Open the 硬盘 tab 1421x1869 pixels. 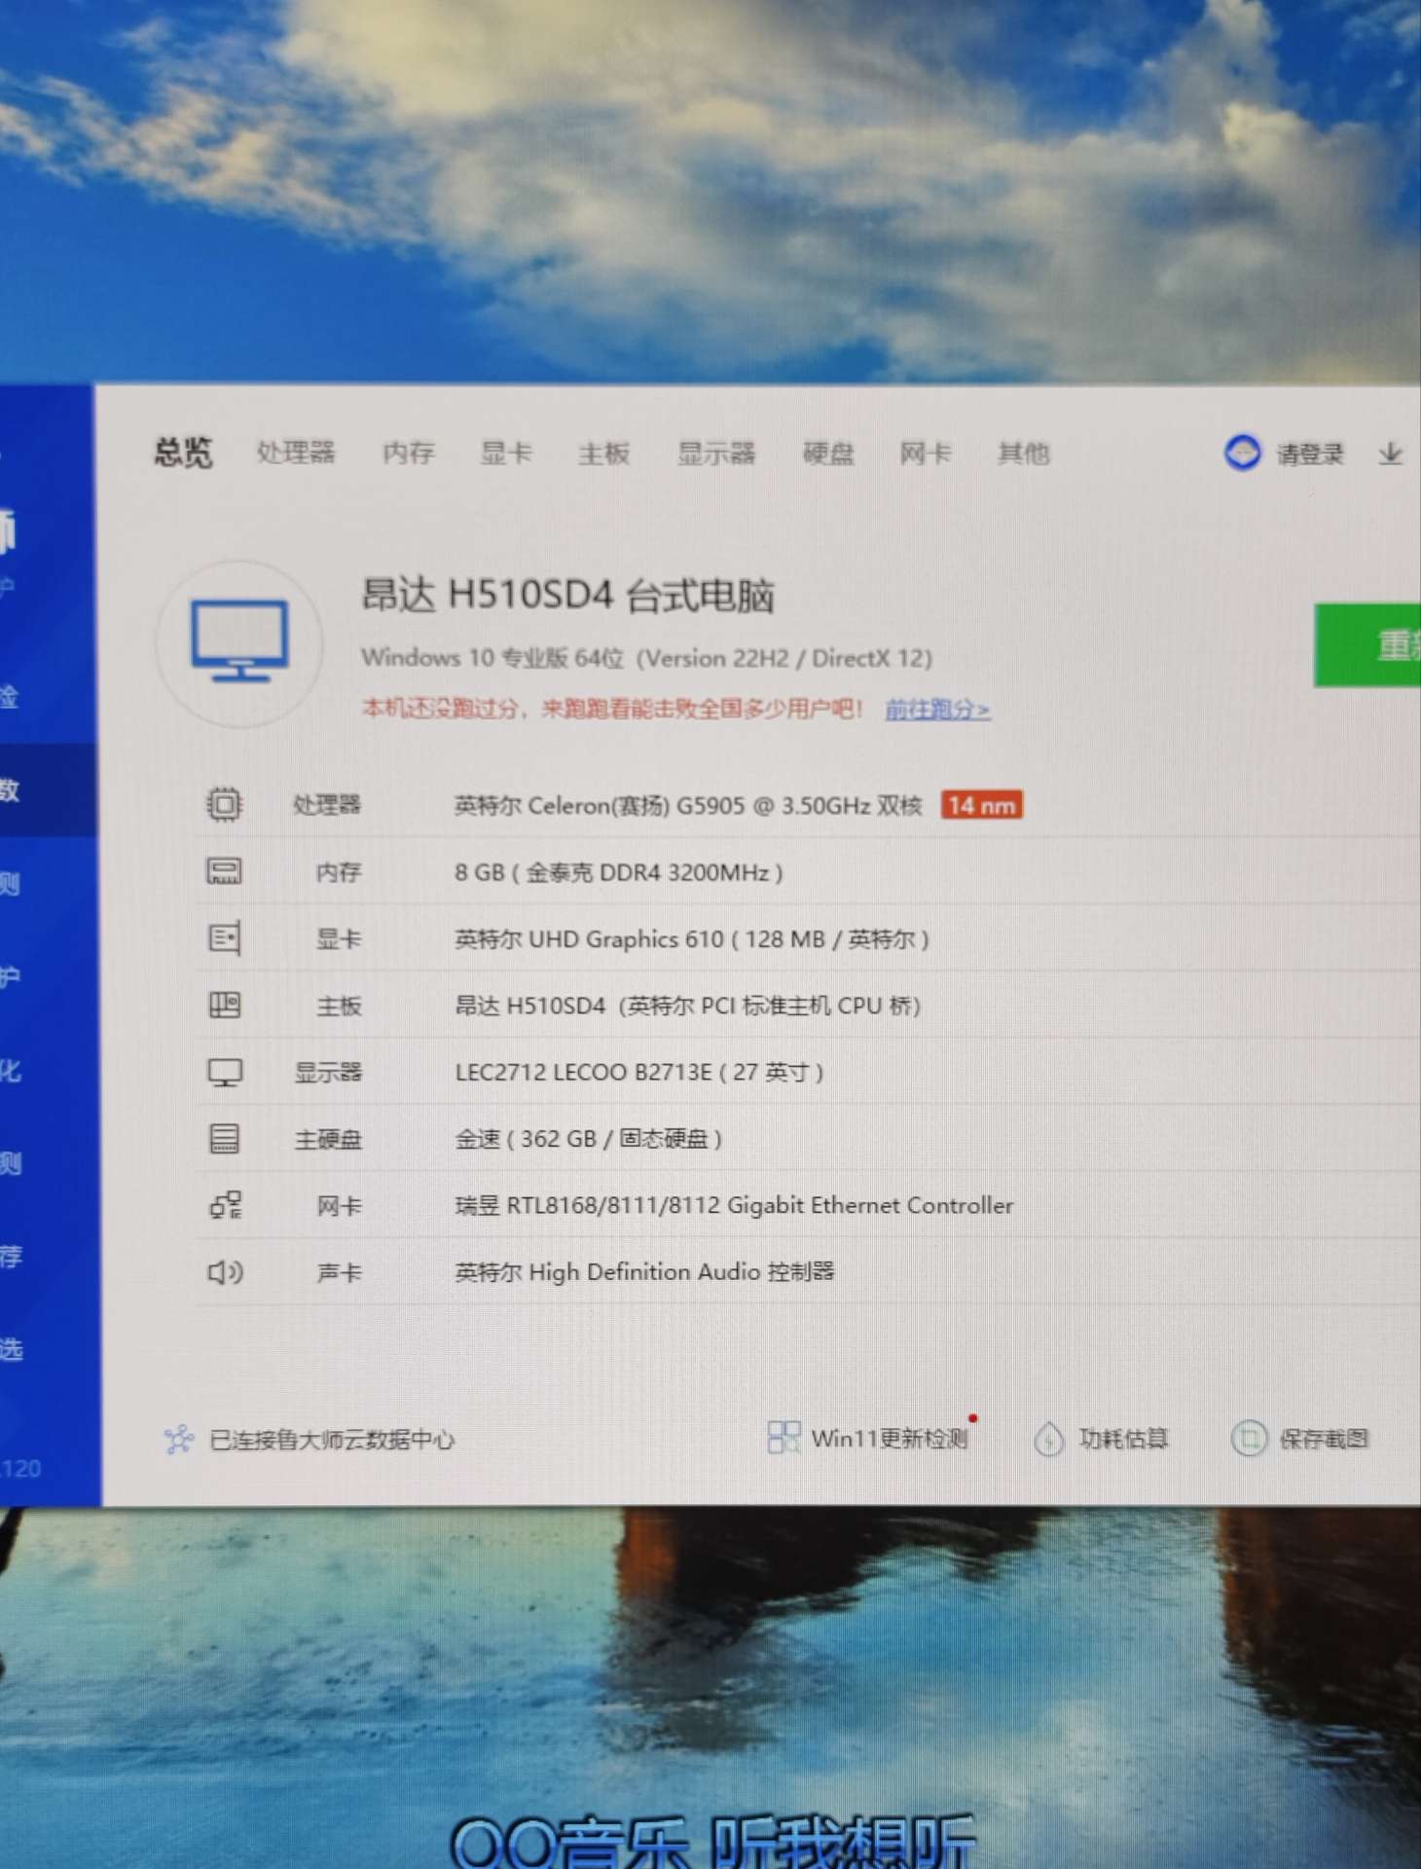[x=828, y=453]
